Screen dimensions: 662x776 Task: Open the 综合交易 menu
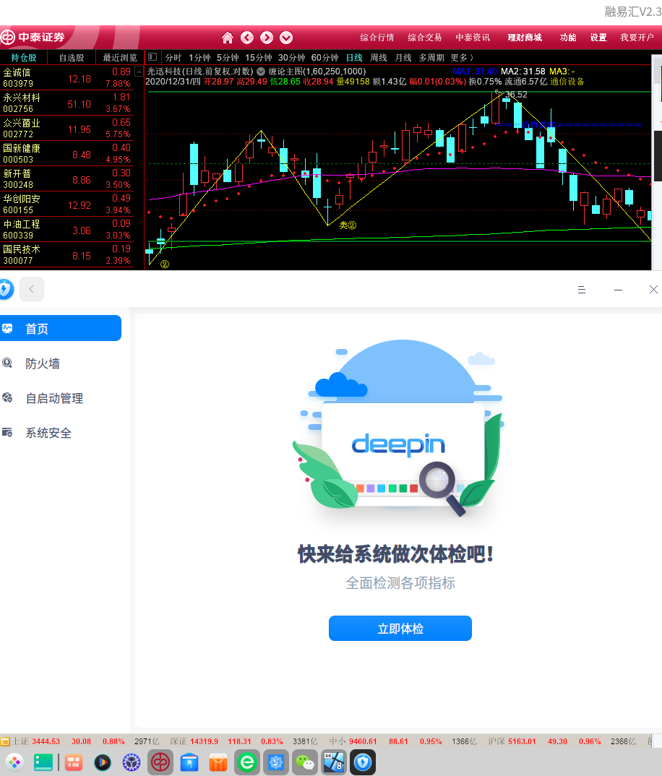tap(425, 38)
